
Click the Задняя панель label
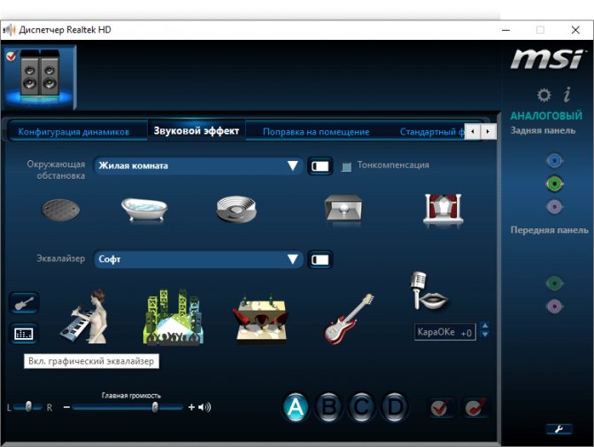coord(543,131)
